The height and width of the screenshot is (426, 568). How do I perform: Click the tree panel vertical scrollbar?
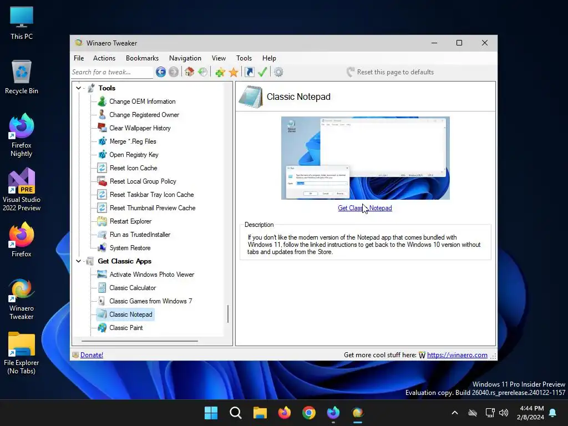(228, 314)
